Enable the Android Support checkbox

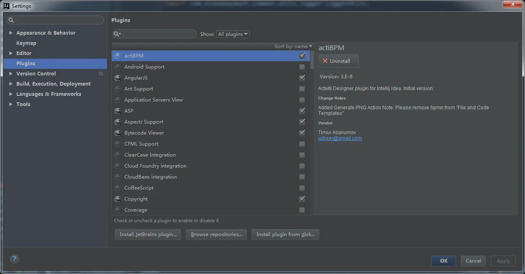[x=302, y=67]
